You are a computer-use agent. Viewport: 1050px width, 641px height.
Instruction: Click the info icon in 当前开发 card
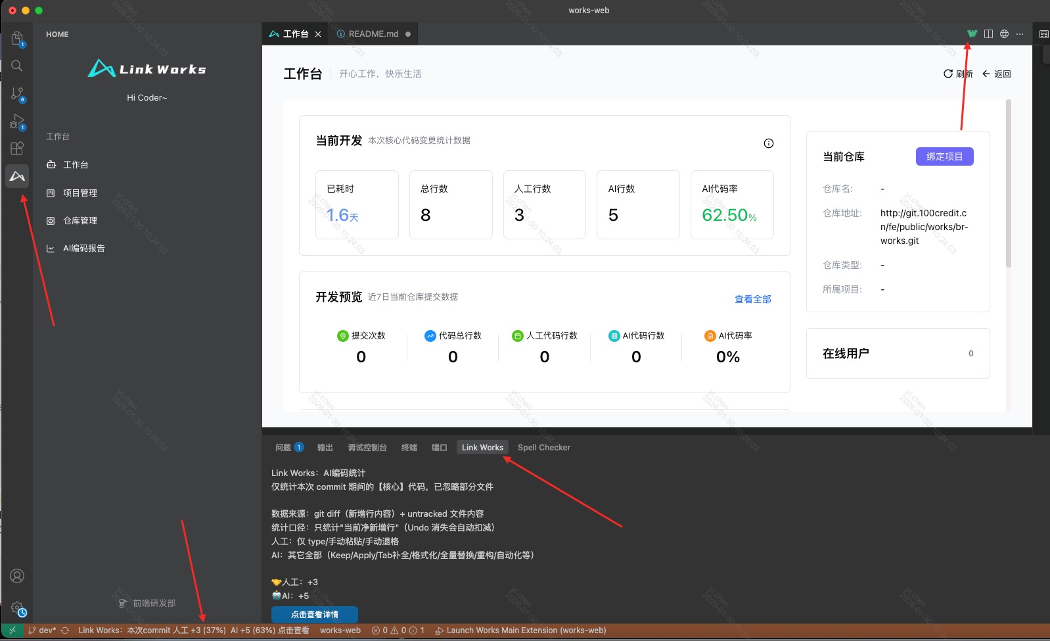[x=769, y=143]
